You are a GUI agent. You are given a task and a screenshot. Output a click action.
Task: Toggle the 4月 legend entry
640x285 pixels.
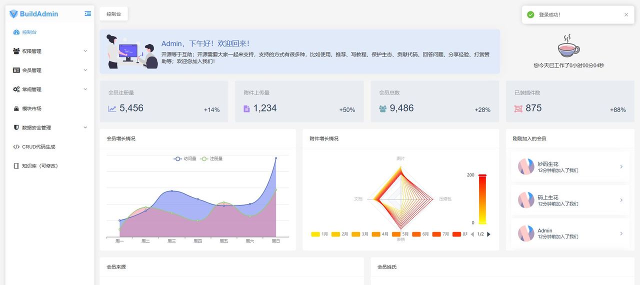pyautogui.click(x=380, y=234)
